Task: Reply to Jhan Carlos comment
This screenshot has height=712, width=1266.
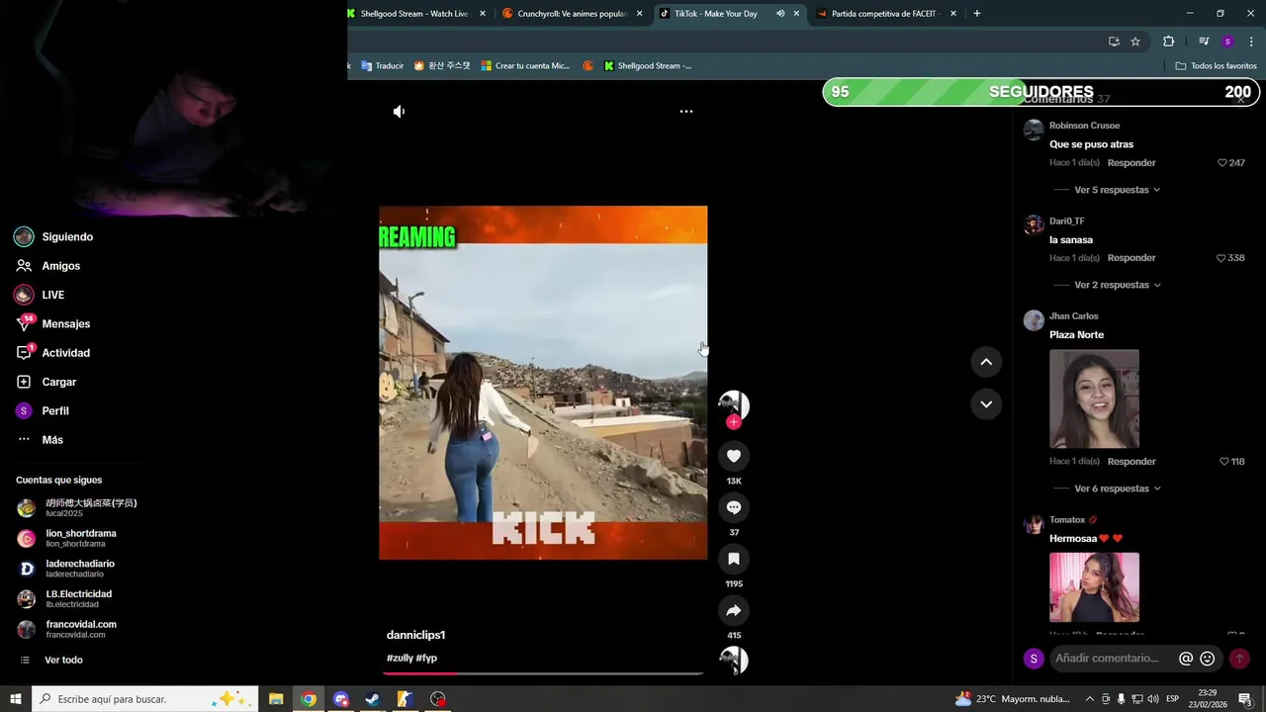Action: click(1131, 462)
